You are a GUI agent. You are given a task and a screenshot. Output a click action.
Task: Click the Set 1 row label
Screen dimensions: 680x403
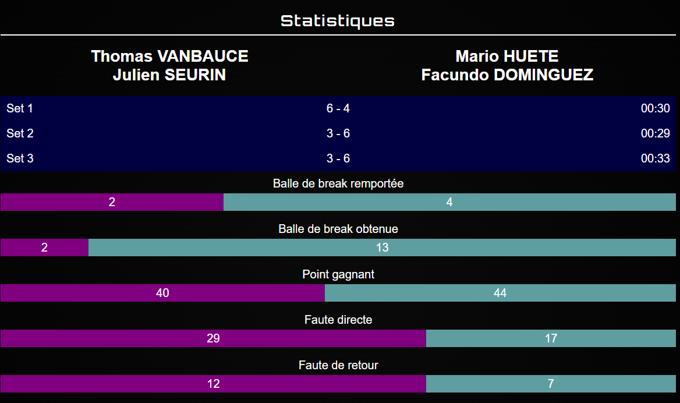coord(20,108)
